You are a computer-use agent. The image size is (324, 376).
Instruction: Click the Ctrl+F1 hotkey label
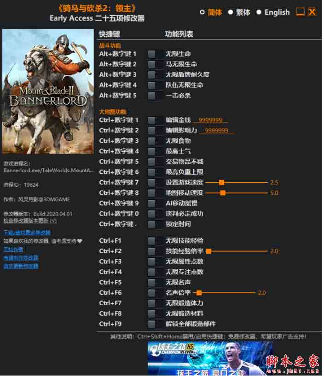(x=110, y=241)
